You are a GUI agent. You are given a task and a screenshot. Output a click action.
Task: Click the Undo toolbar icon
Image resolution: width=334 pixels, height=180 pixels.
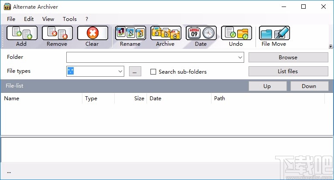(237, 33)
